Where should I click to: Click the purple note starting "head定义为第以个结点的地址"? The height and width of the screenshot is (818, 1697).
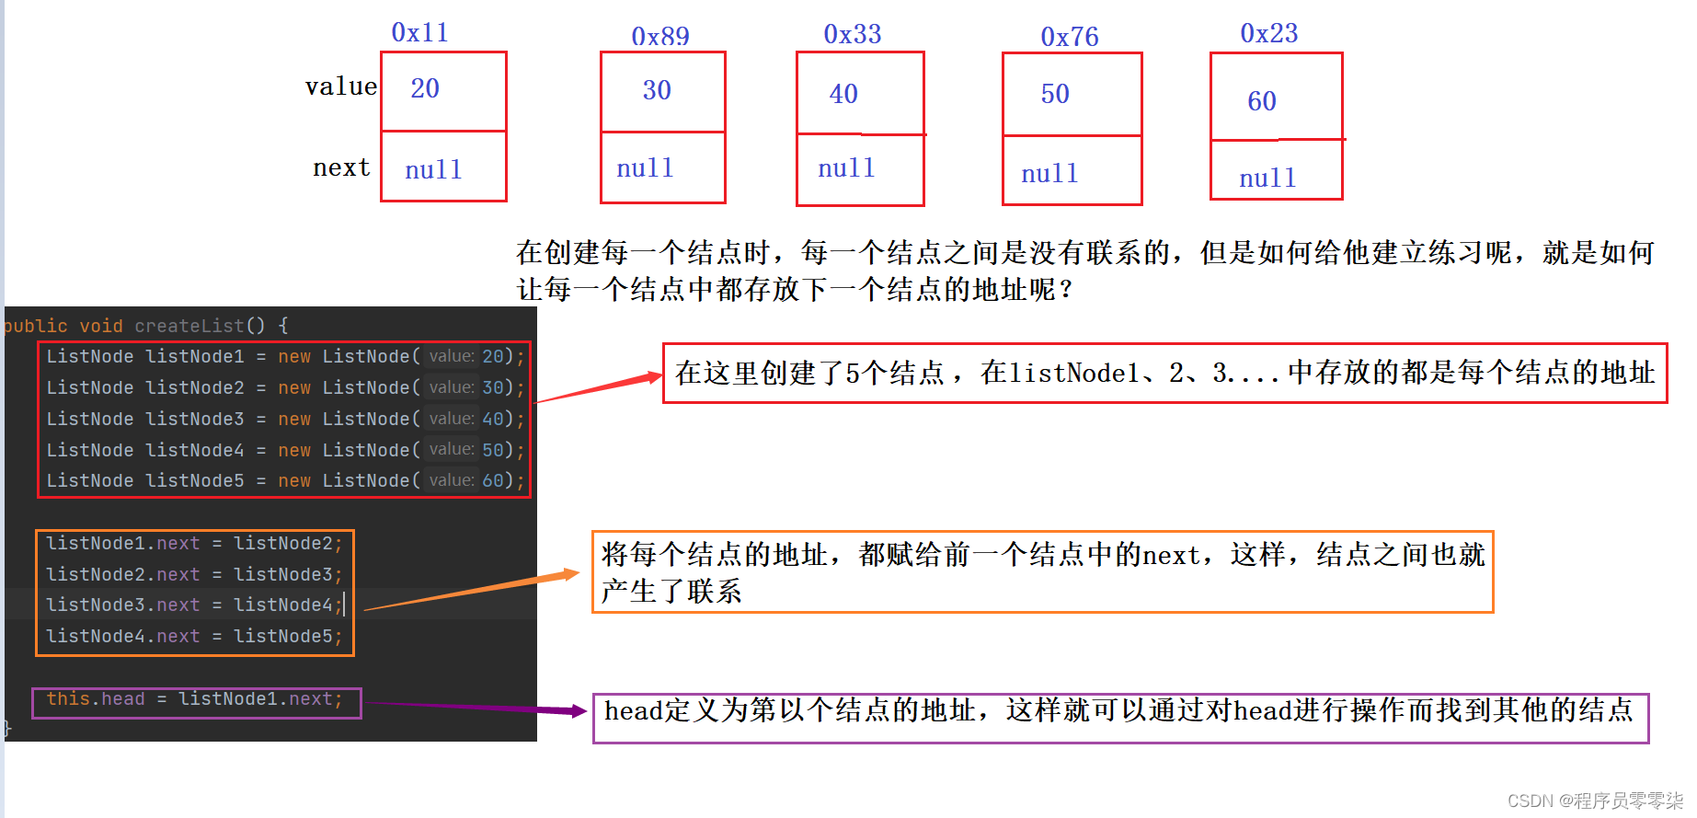coord(1119,710)
